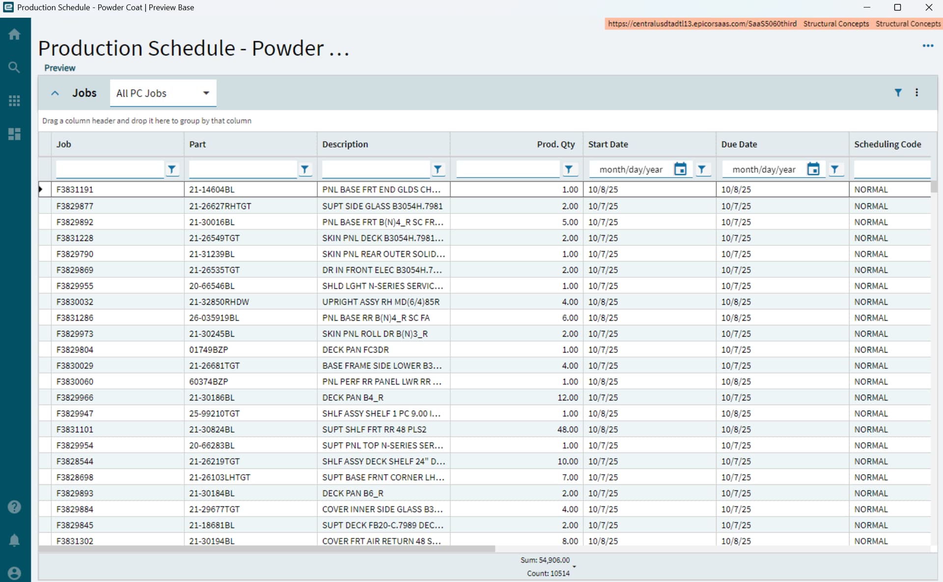Collapse the Jobs panel chevron
Image resolution: width=943 pixels, height=582 pixels.
[55, 93]
